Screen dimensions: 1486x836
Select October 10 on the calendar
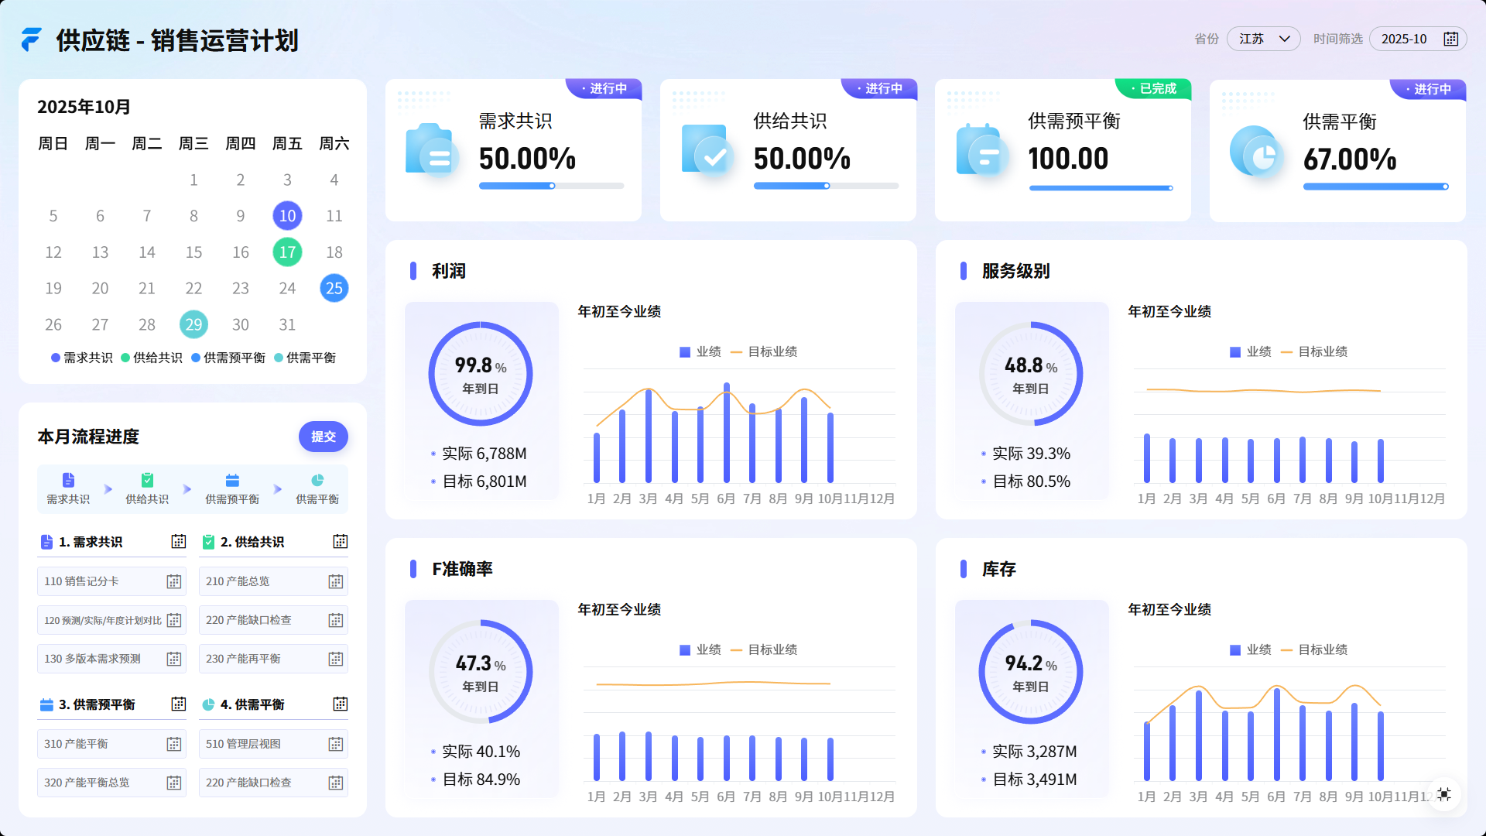287,216
